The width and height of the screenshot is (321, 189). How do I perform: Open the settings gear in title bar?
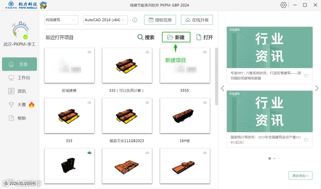point(283,5)
